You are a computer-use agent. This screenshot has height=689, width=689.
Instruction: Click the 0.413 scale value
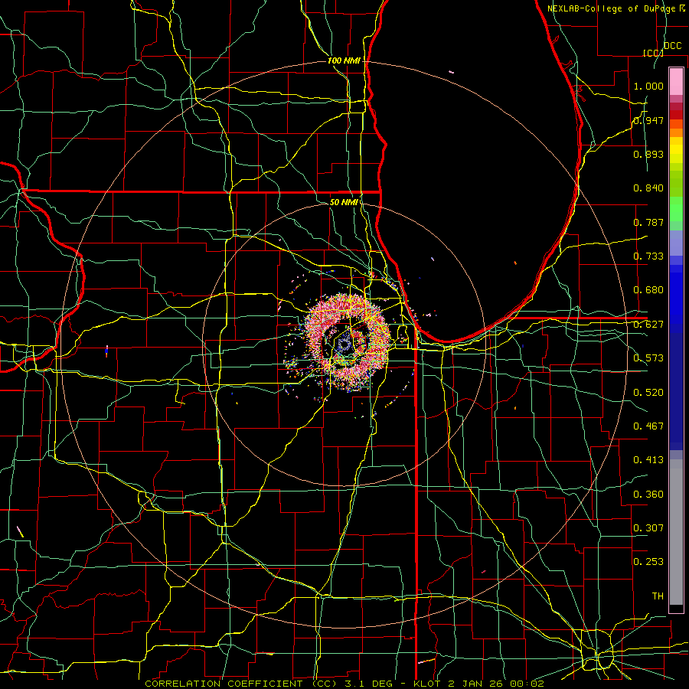[x=648, y=460]
